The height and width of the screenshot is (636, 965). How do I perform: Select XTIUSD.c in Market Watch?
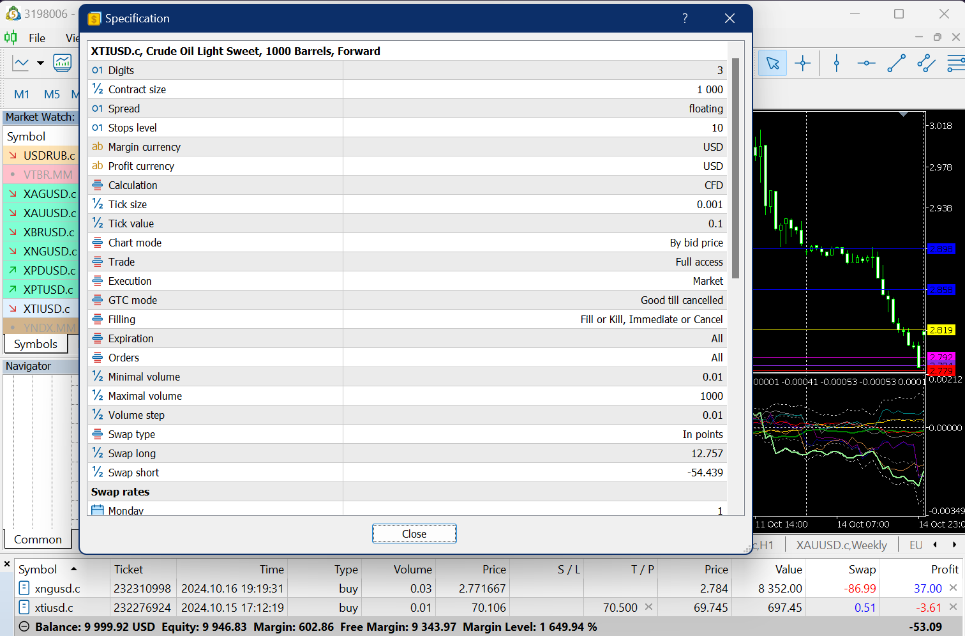[x=41, y=308]
